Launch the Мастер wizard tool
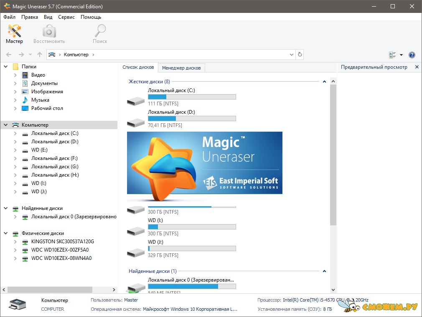Screen dimensions: 422x317 [x=14, y=34]
